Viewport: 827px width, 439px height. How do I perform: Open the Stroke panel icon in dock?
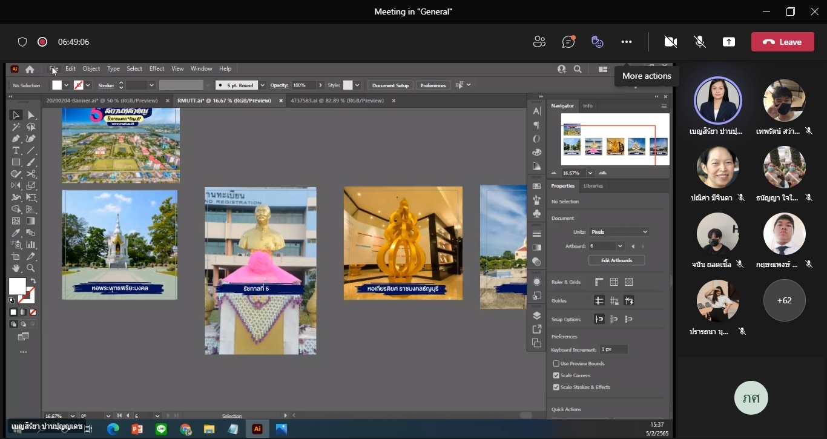point(536,233)
